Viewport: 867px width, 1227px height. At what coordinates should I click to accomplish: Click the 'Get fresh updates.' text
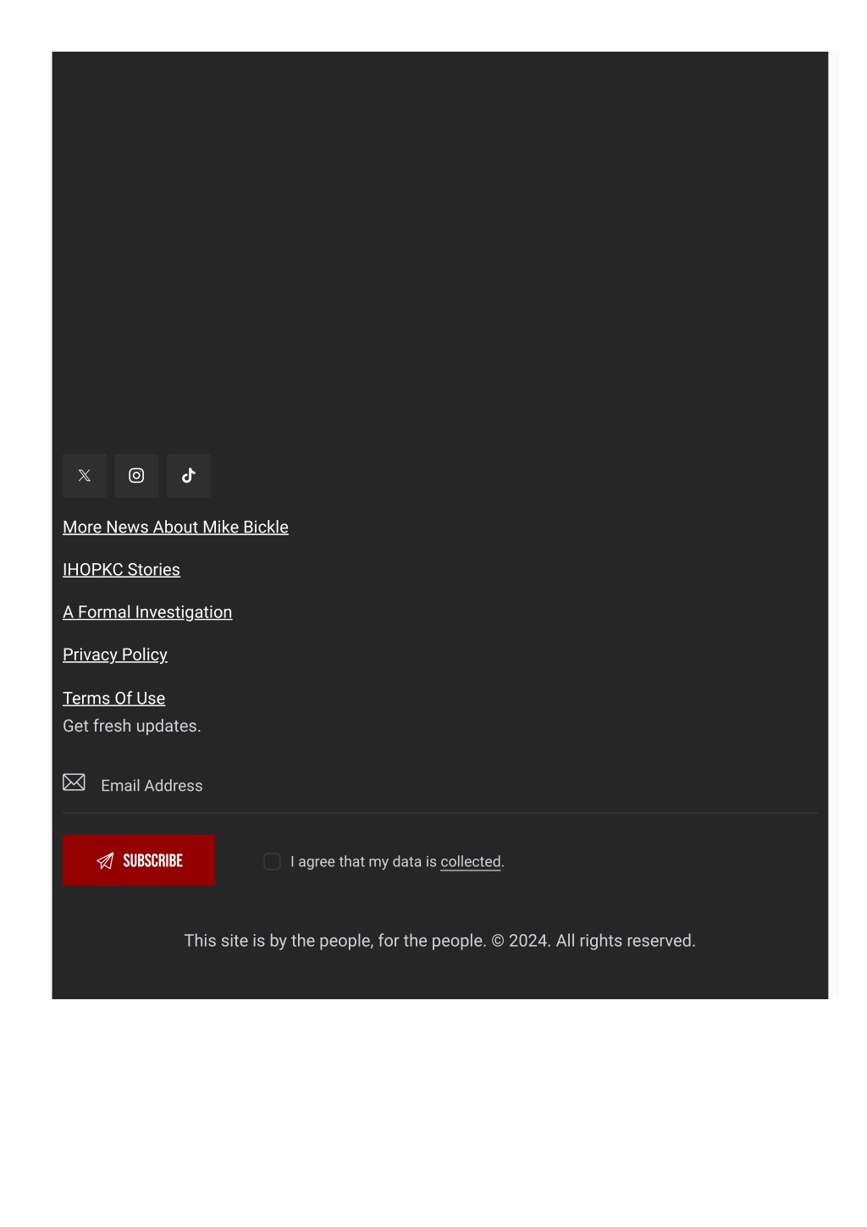coord(132,726)
